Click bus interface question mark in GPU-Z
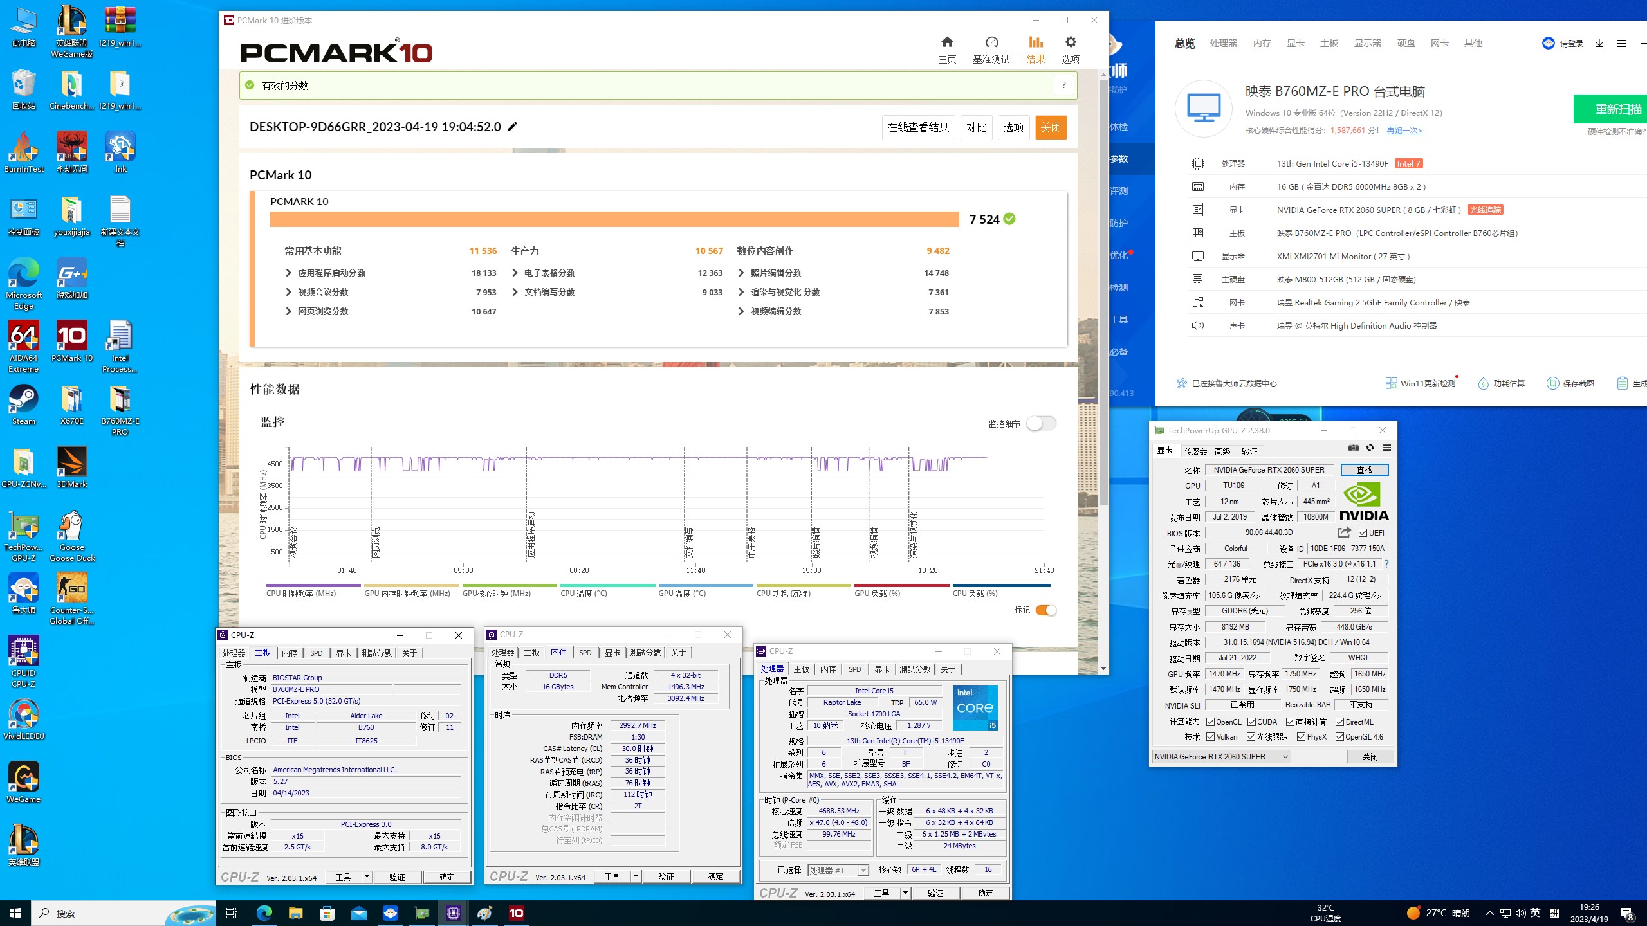Screen dimensions: 1647x926 [x=1386, y=564]
